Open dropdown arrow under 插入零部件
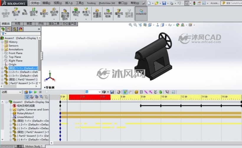Screen dimensions: 242x148 [16, 19]
